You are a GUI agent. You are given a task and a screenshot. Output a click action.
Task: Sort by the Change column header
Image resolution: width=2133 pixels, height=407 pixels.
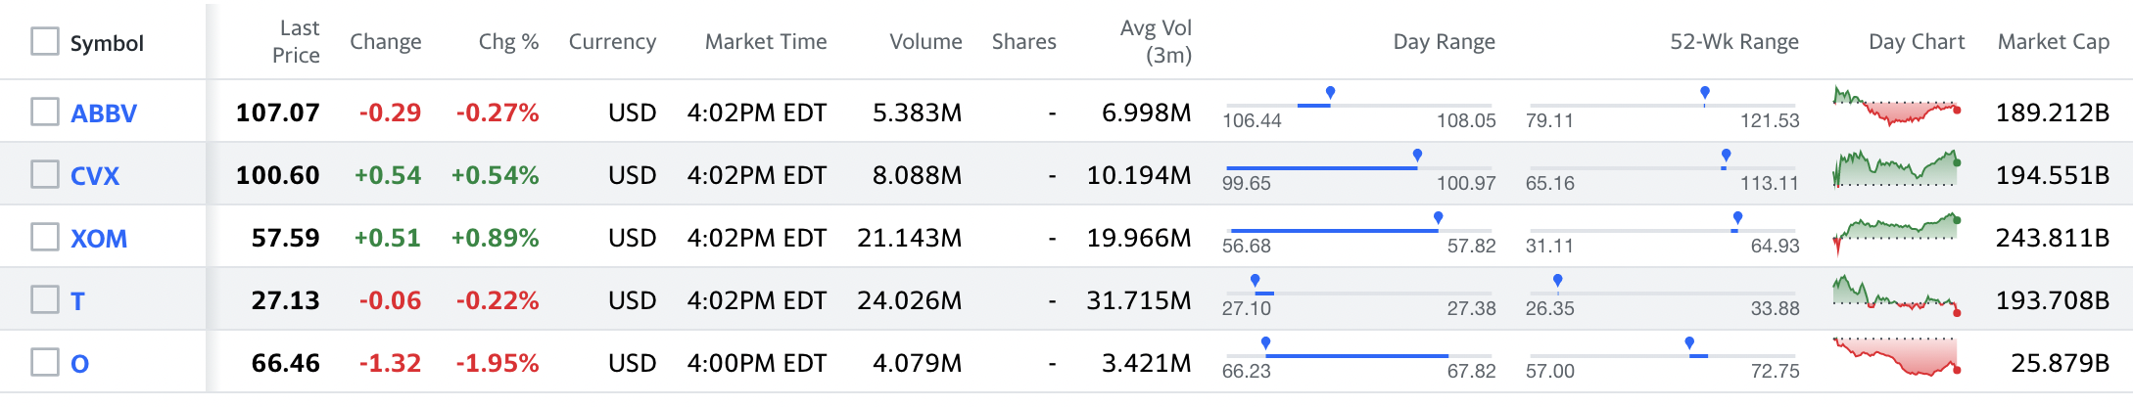point(386,42)
